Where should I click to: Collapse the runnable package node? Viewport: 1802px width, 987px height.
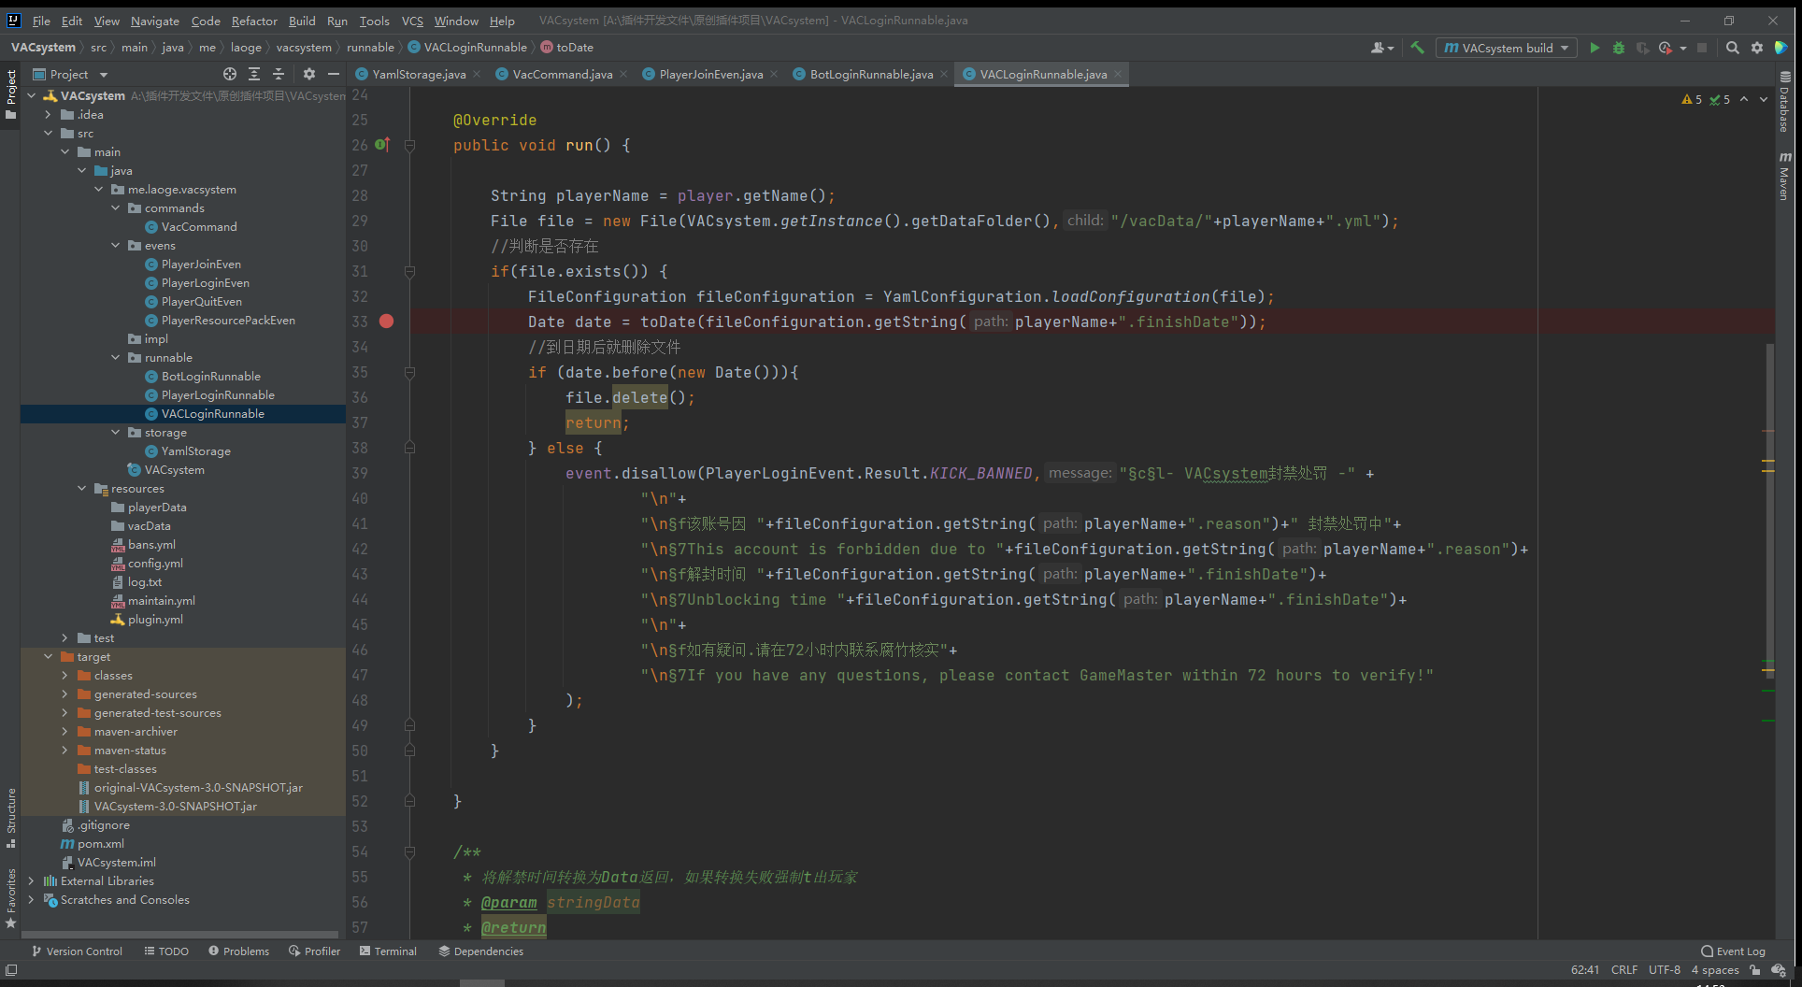pos(116,358)
